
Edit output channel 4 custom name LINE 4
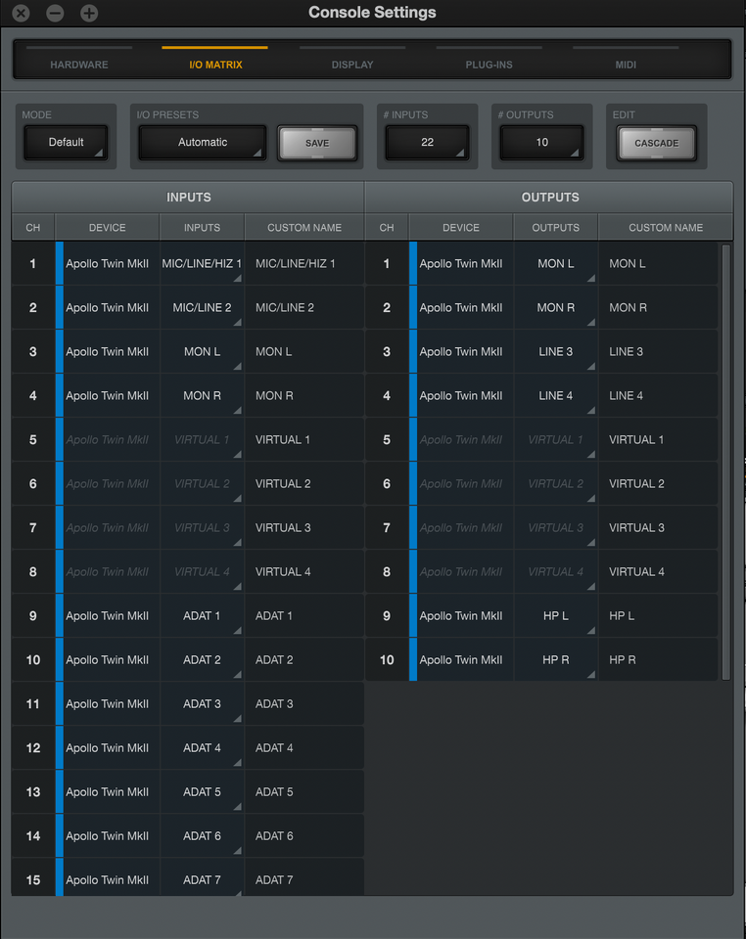coord(658,396)
